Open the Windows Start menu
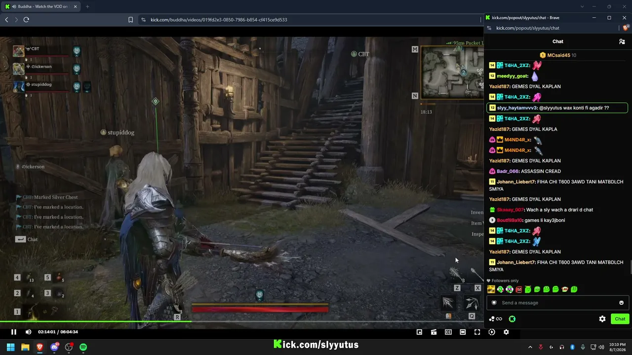Image resolution: width=632 pixels, height=355 pixels. click(x=10, y=347)
